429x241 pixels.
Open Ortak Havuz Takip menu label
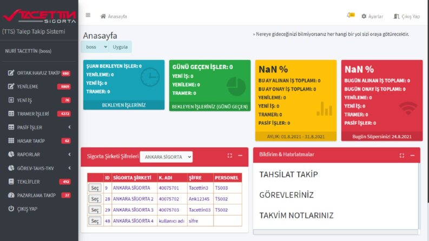click(x=38, y=73)
